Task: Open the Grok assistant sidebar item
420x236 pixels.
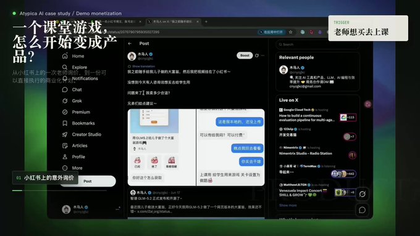Action: [x=72, y=101]
